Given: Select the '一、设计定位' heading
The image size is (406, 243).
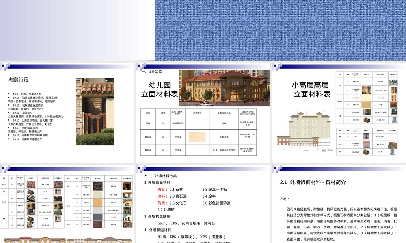Looking at the screenshot, I should click(x=152, y=72).
